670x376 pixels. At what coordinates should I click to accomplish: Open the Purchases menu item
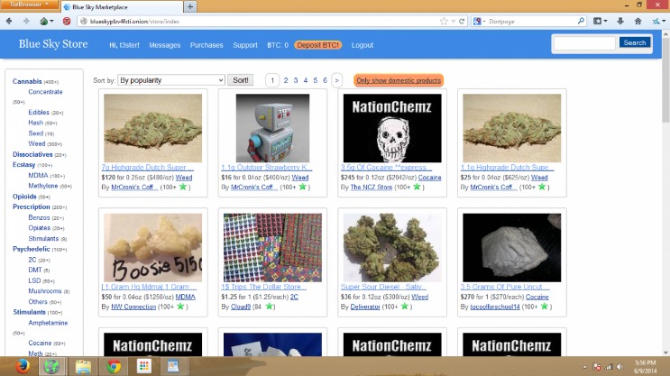coord(207,45)
